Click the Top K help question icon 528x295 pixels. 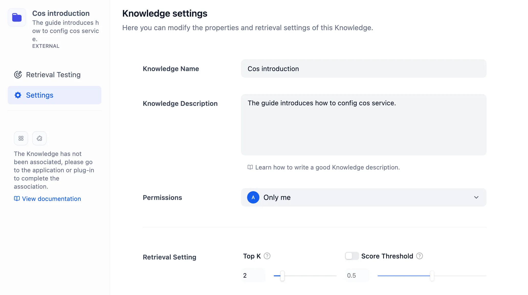pyautogui.click(x=267, y=256)
